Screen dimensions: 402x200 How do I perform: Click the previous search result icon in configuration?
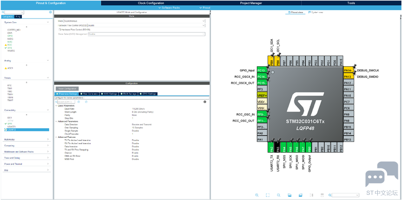coord(79,102)
